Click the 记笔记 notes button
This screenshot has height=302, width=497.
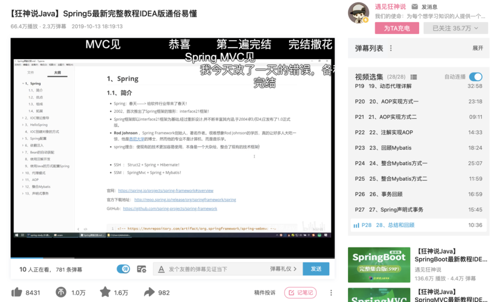(x=301, y=293)
